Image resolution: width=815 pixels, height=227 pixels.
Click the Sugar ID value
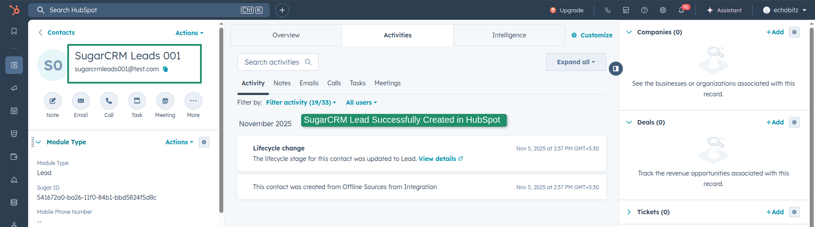click(97, 198)
